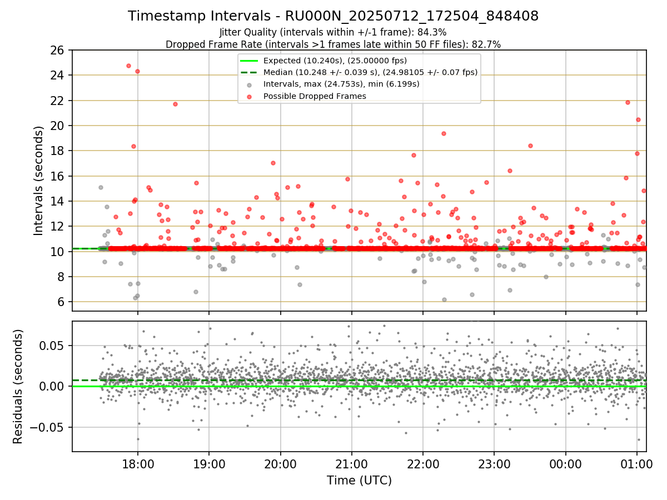Viewport: 667px width, 500px height.
Task: Select the 'Jitter Quality' subtitle text showing 84.3%
Action: pyautogui.click(x=333, y=33)
